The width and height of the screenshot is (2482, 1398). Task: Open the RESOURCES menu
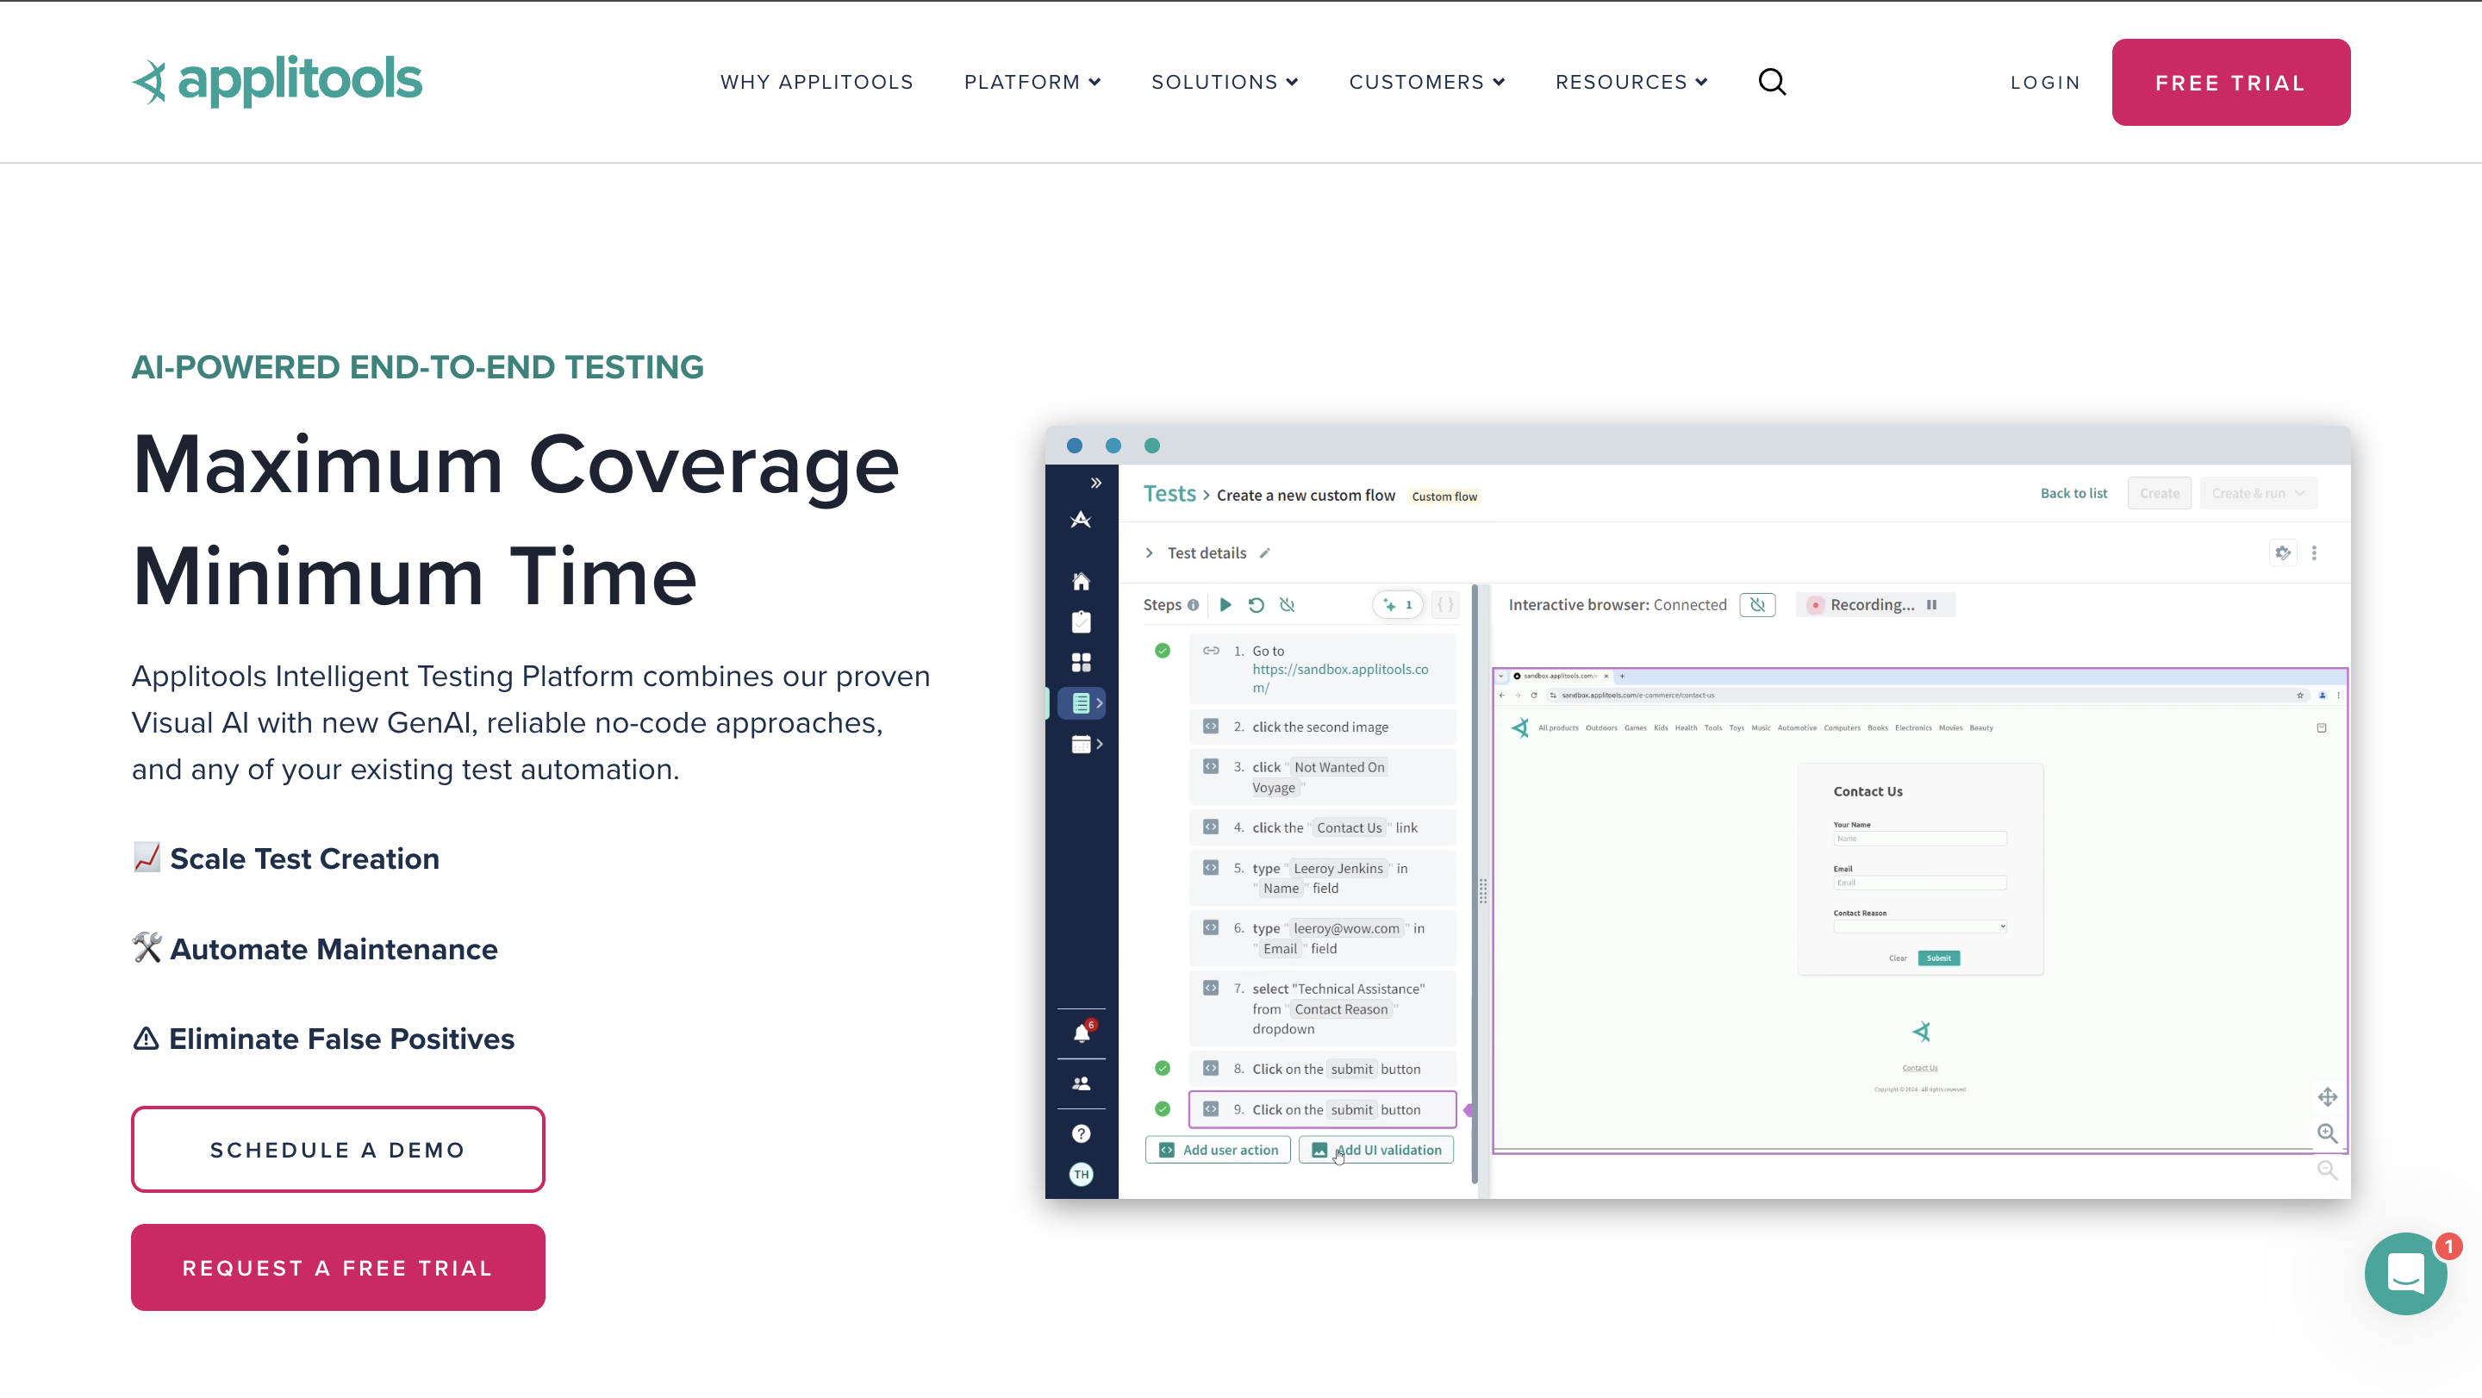[x=1631, y=82]
